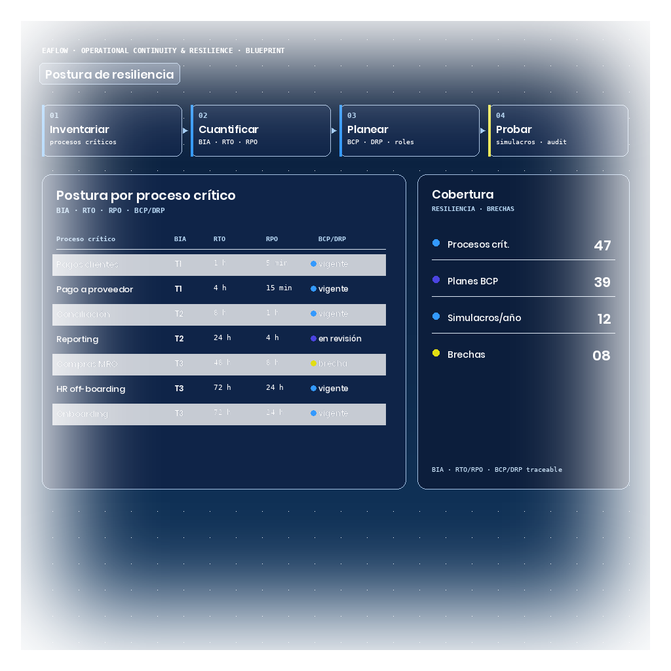
Task: Click the value 39 for Planes BCP
Action: 603,282
